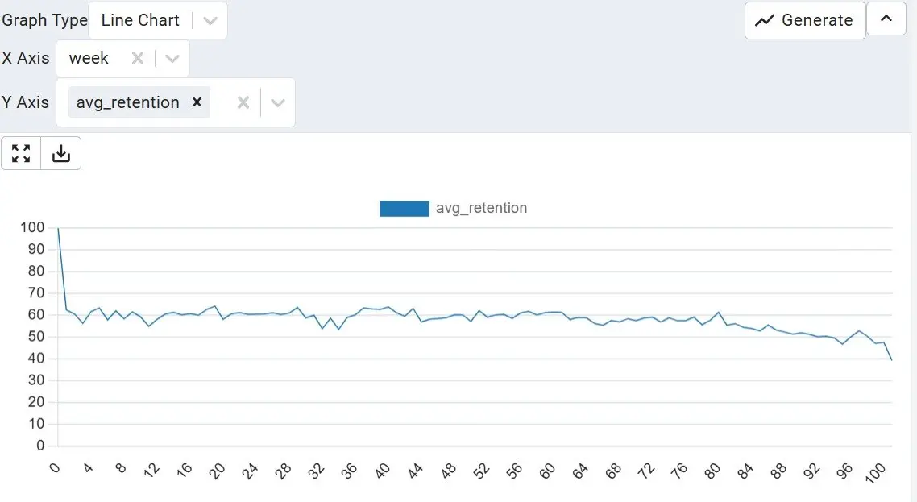917x502 pixels.
Task: Click the download chart icon
Action: (x=61, y=153)
